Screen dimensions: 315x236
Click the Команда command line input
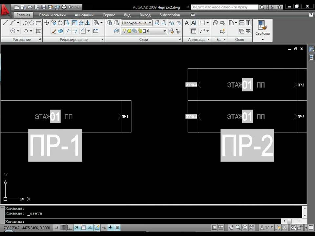[143, 221]
